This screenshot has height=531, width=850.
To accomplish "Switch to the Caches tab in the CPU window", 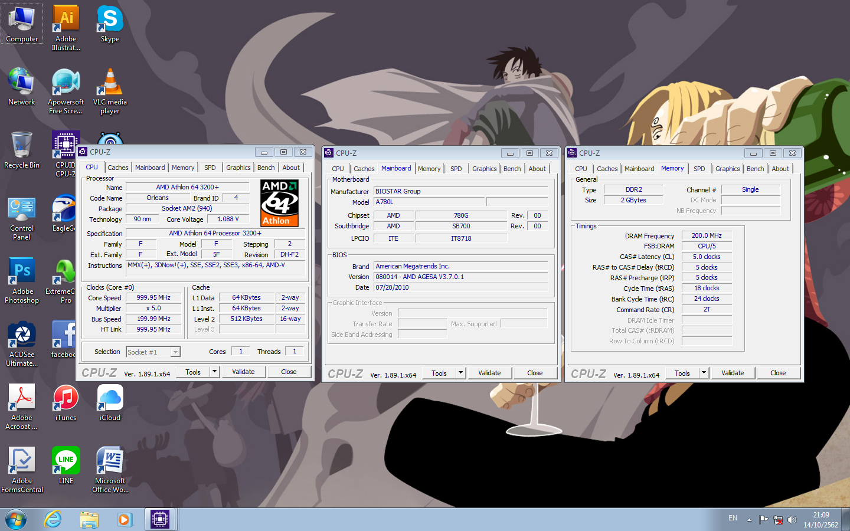I will [118, 168].
